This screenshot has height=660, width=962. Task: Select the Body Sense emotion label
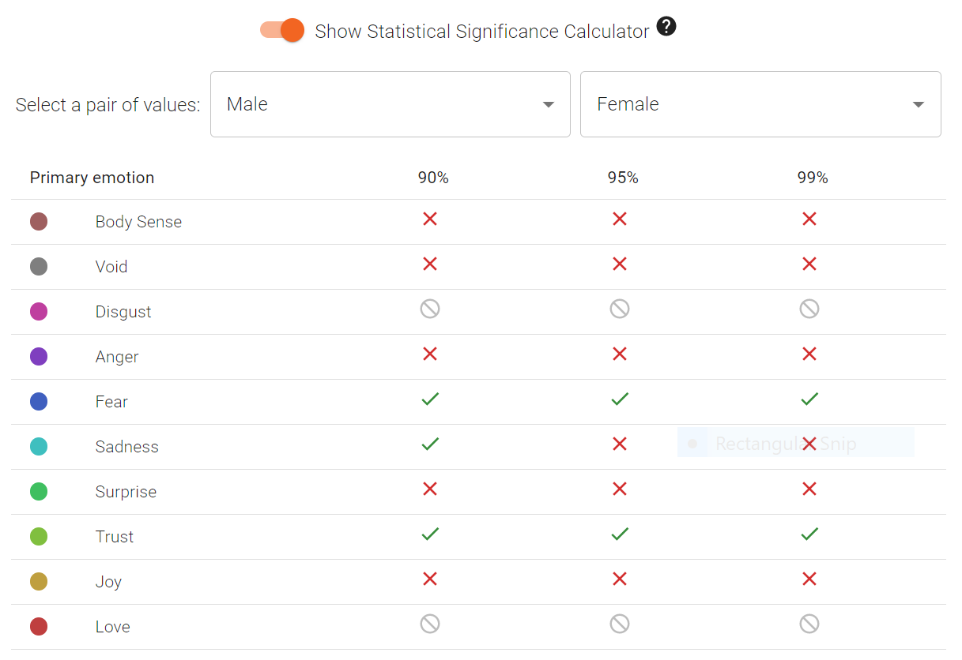138,222
